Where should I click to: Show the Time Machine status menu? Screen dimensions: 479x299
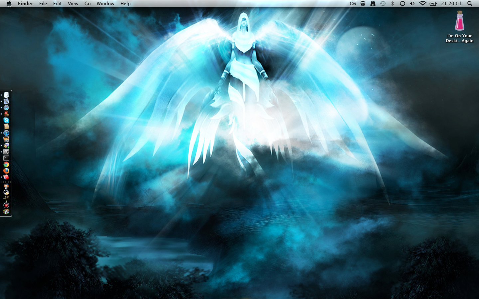[x=383, y=4]
